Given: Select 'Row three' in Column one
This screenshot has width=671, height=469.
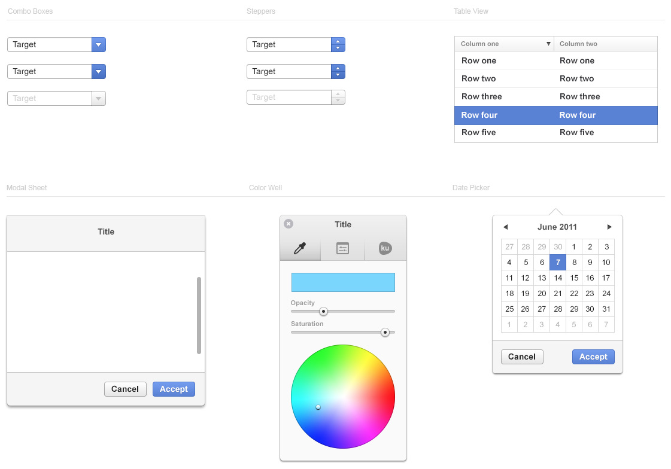Looking at the screenshot, I should tap(482, 97).
